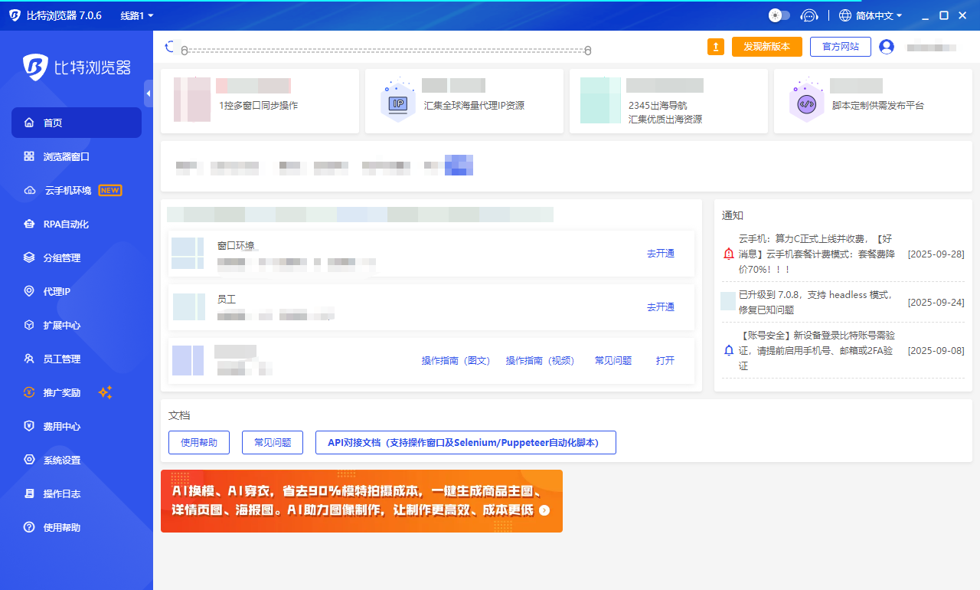The height and width of the screenshot is (590, 980).
Task: Open the 简体中文 language dropdown
Action: point(871,15)
